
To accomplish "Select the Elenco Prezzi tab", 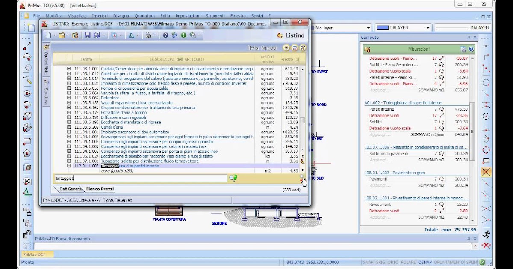I will [100, 189].
